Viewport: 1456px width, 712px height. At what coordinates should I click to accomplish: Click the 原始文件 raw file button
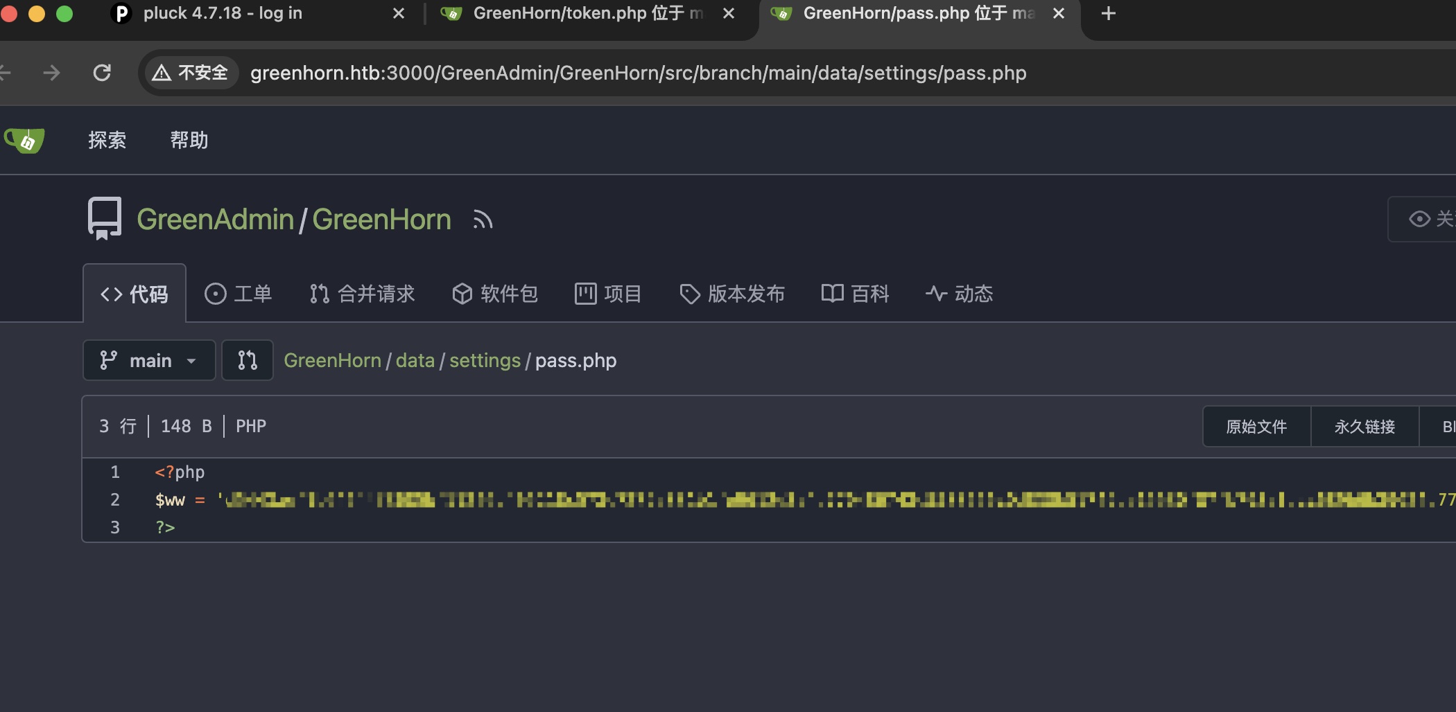point(1256,427)
